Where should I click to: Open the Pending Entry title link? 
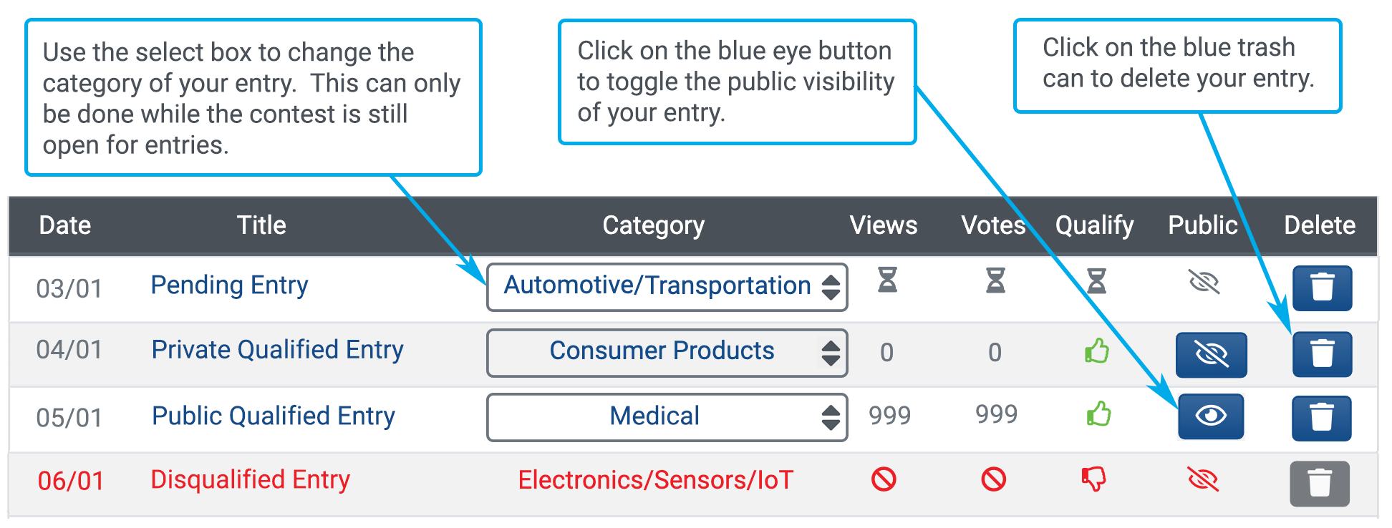[x=229, y=285]
